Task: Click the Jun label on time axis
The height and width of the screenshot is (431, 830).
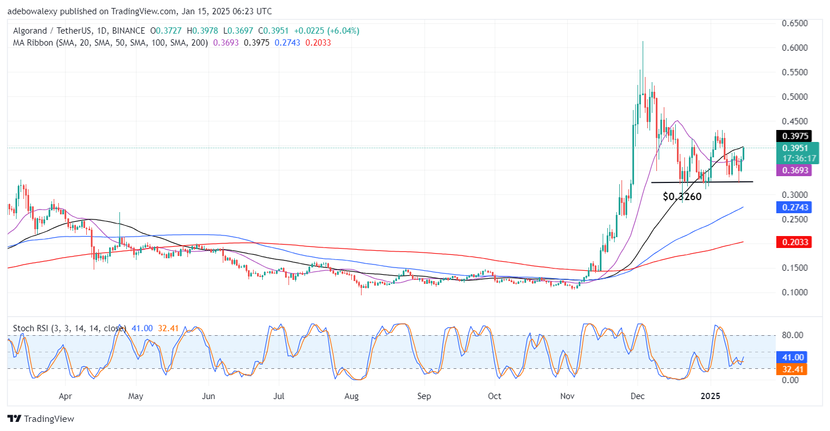Action: point(208,395)
